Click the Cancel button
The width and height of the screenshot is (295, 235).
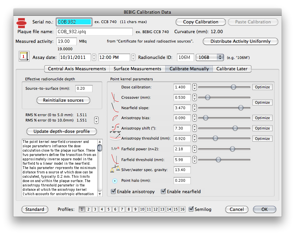pos(237,209)
